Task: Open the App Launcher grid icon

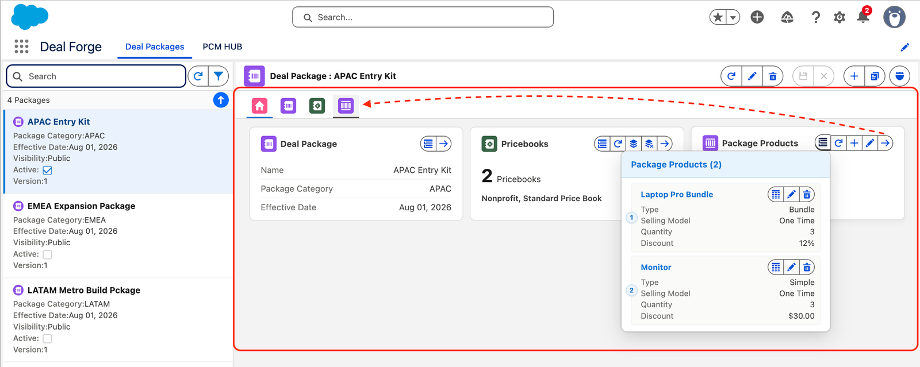Action: (21, 47)
